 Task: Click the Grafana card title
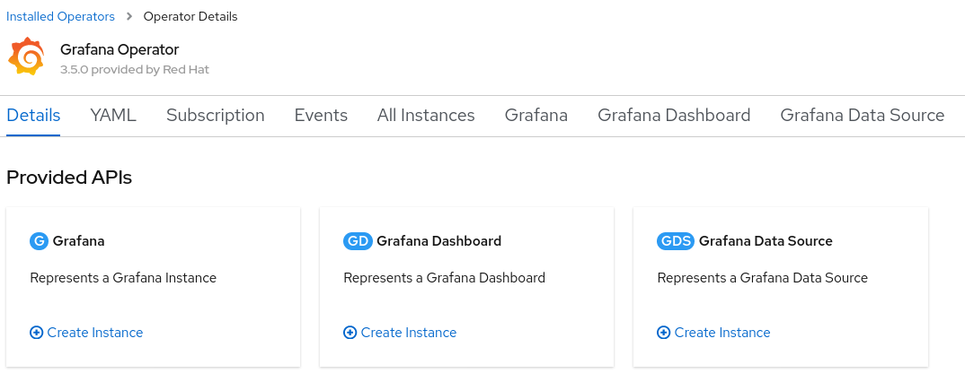79,240
